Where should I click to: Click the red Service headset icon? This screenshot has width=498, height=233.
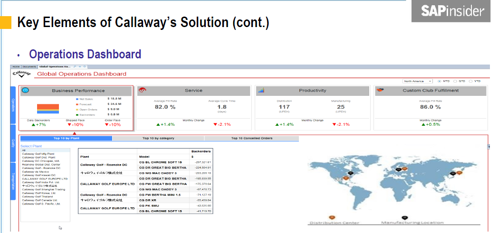pos(143,90)
